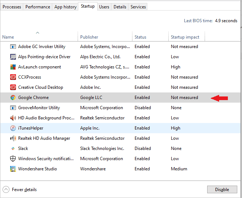
Task: Click the Adobe Inc. publisher cell
Action: click(x=90, y=87)
